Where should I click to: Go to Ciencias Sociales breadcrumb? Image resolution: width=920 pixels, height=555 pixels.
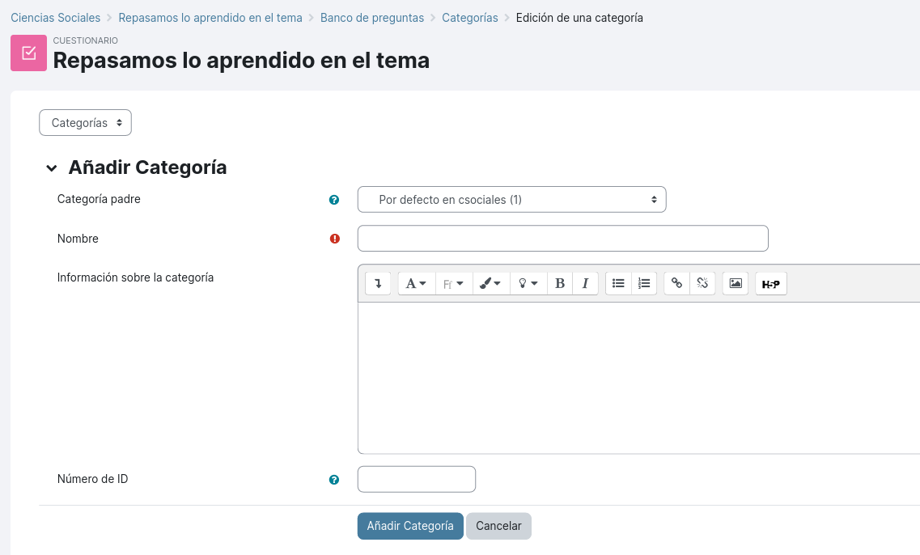click(56, 18)
